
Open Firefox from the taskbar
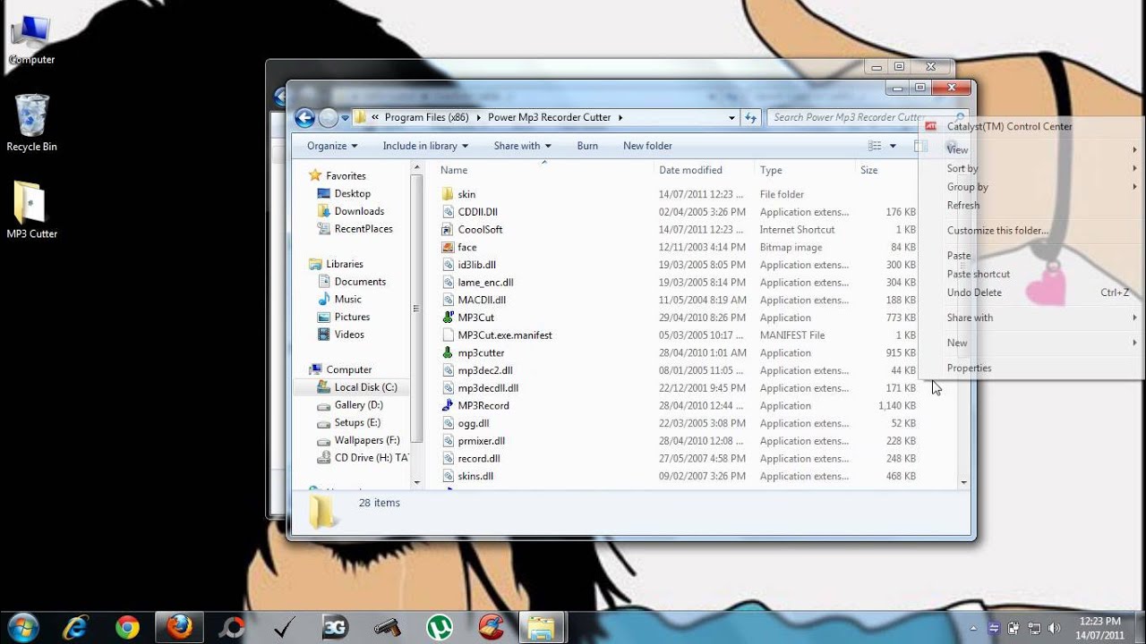180,628
